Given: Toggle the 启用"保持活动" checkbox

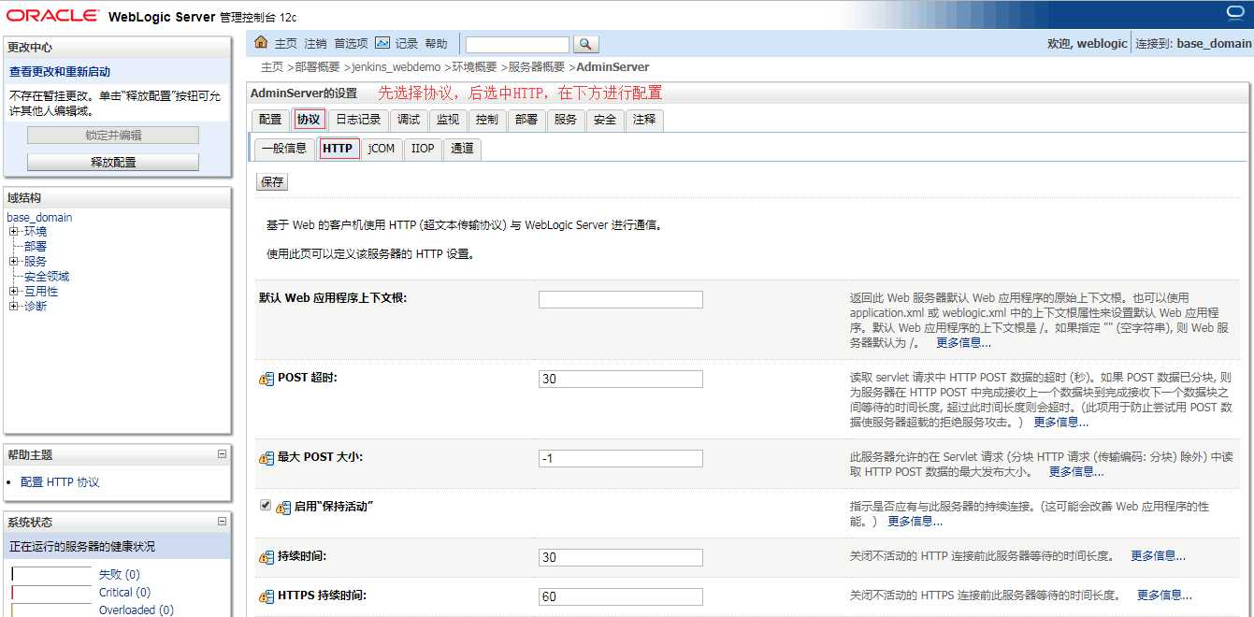Looking at the screenshot, I should (x=266, y=505).
